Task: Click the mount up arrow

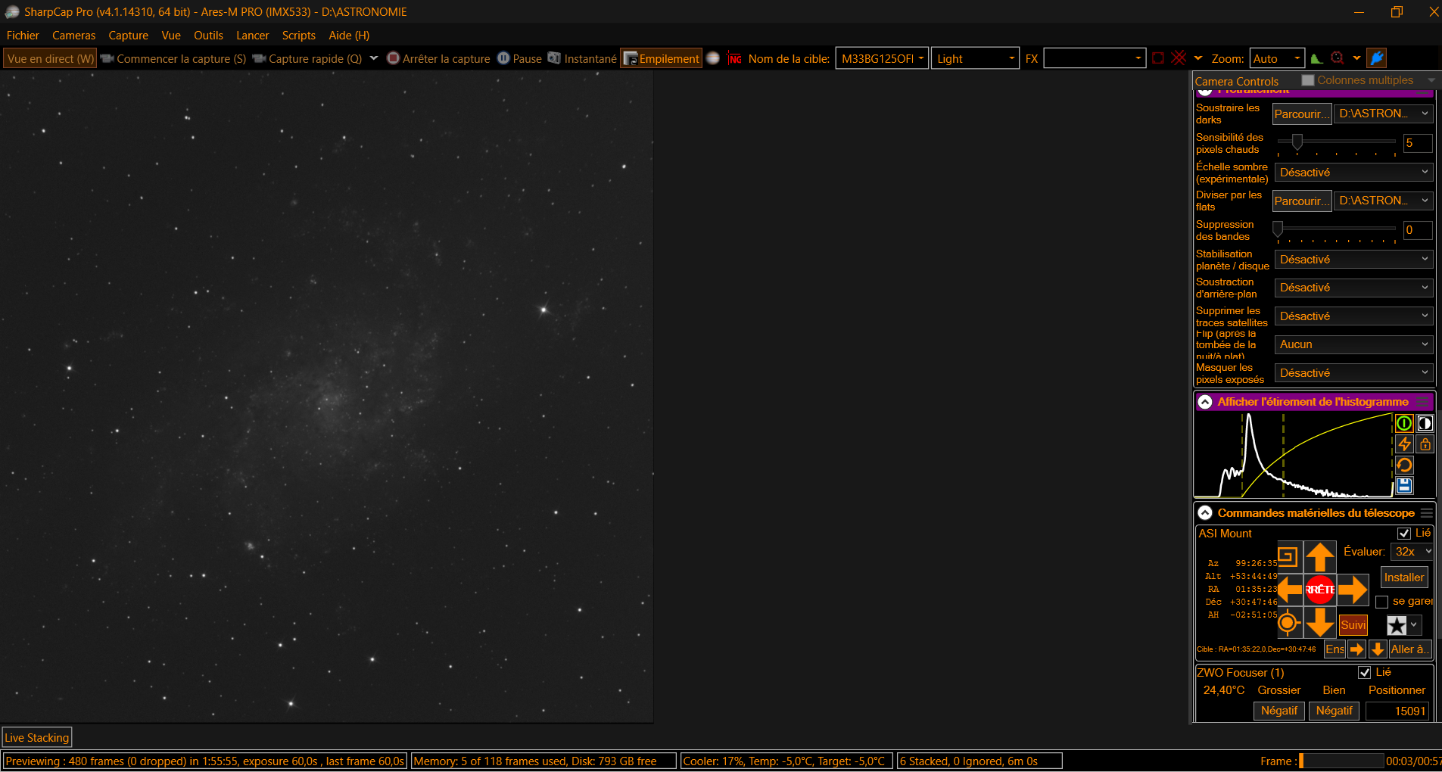Action: pos(1319,557)
